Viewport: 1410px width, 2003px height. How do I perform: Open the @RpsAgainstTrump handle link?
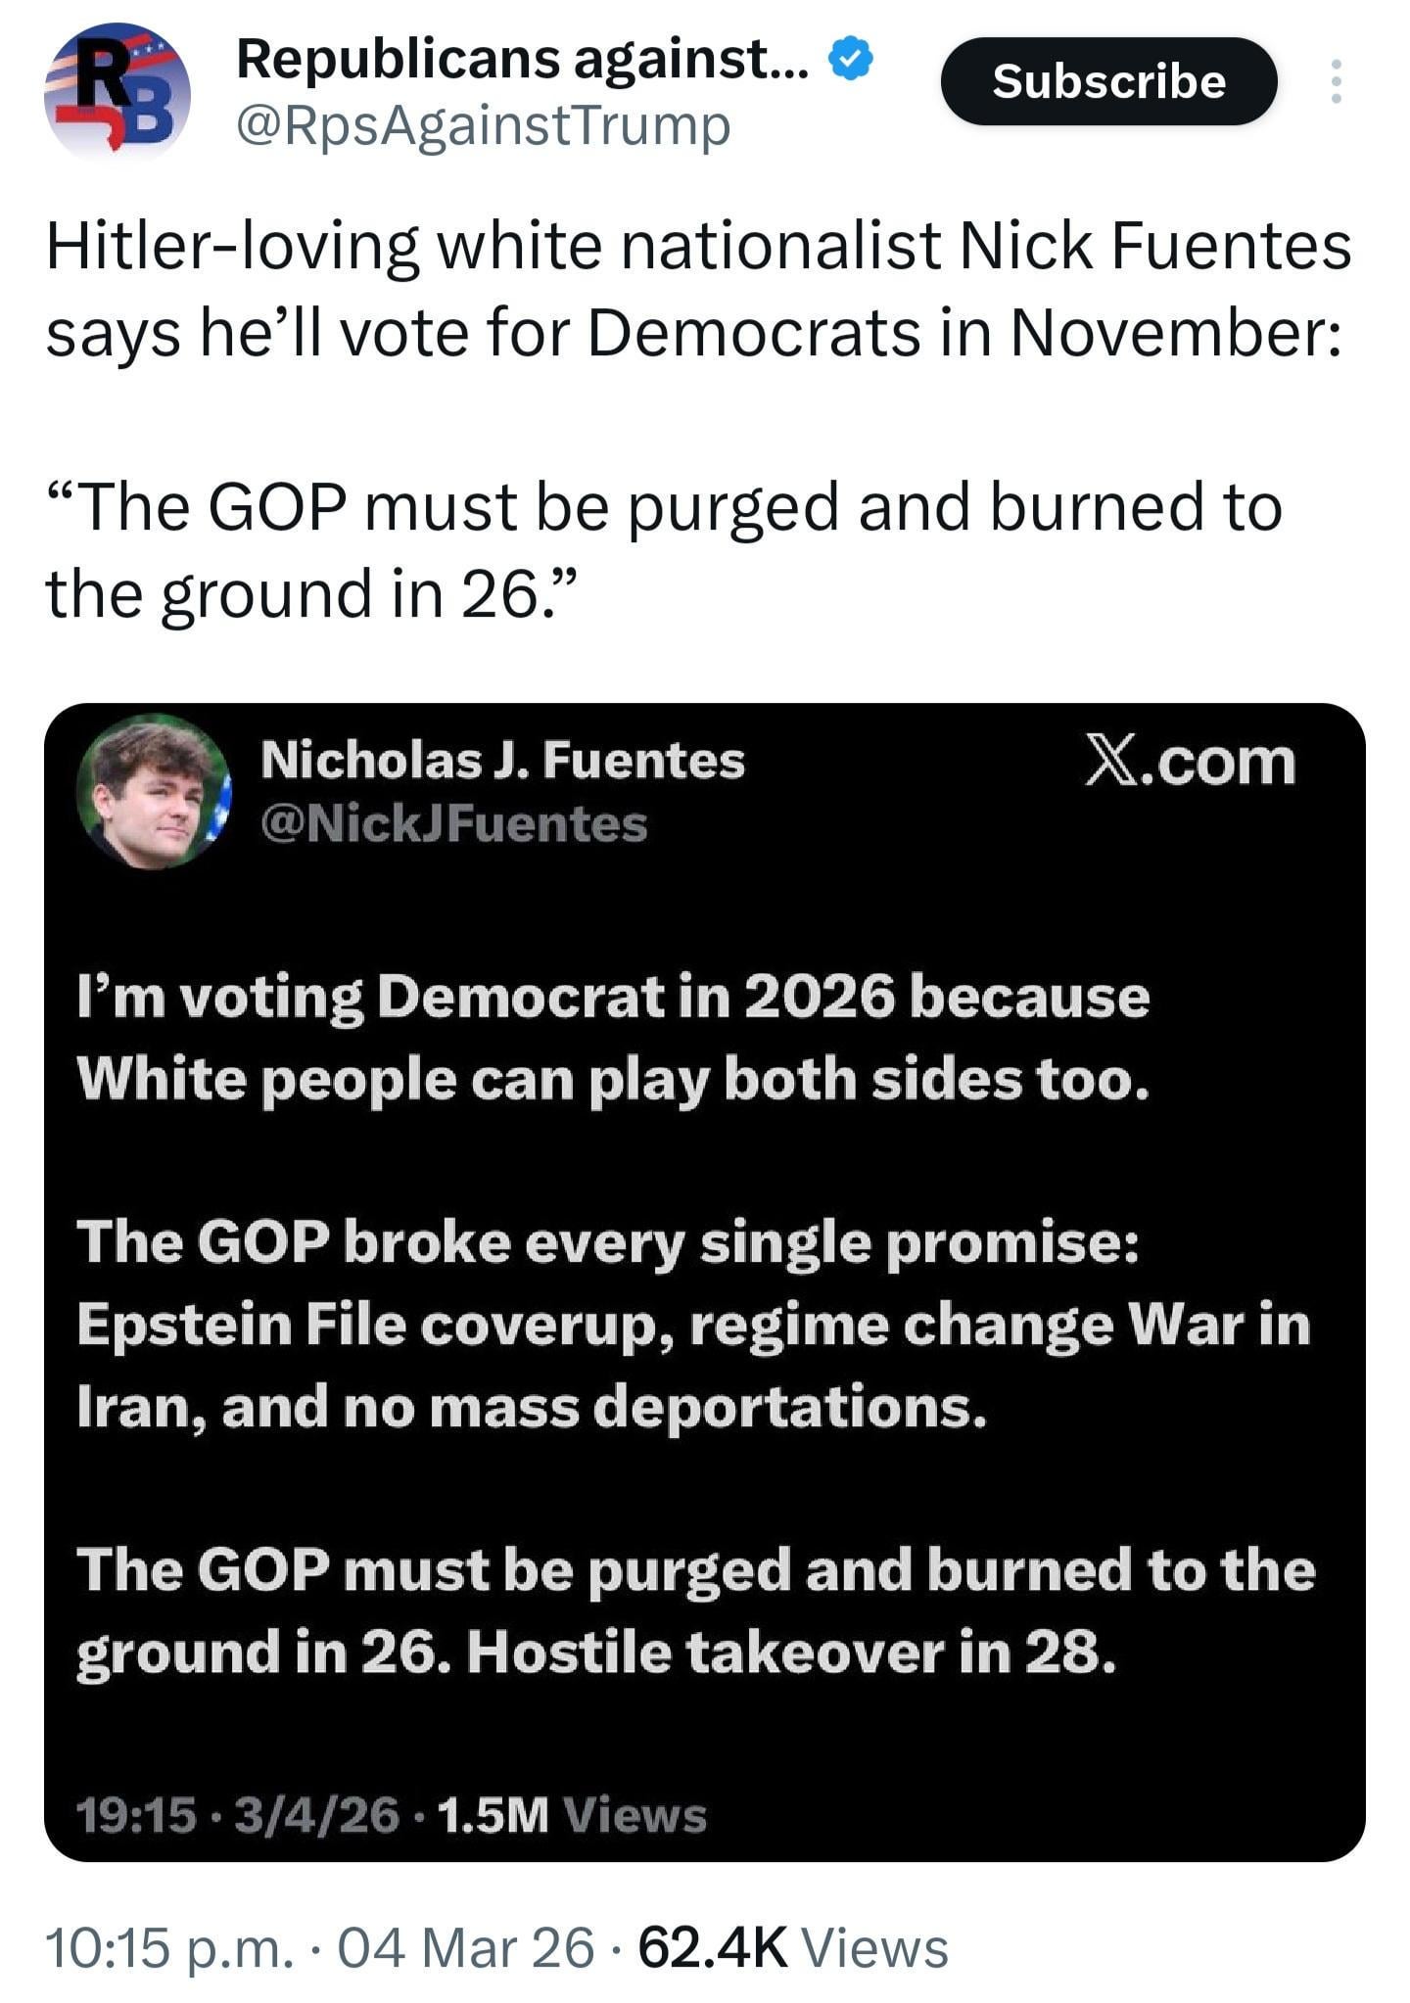point(484,127)
